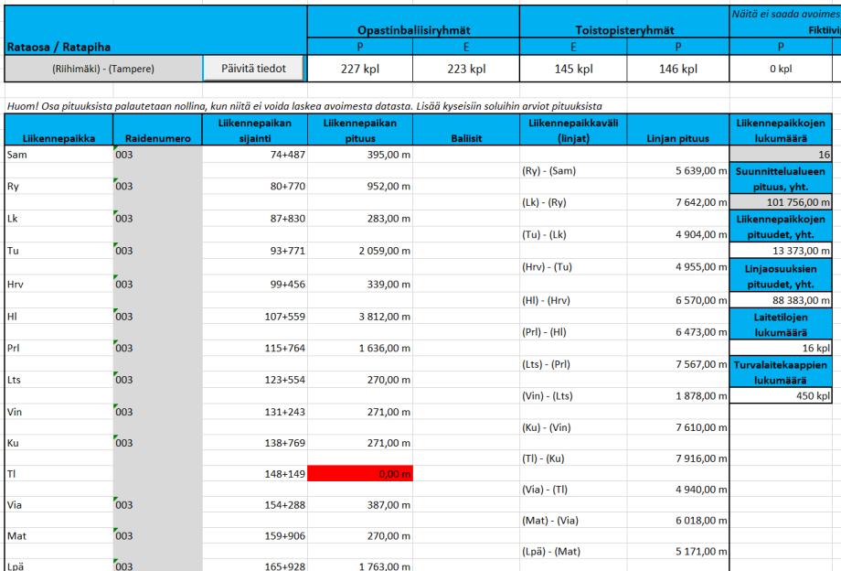Select the 107+559 location cell for Hl
841x571 pixels.
tap(255, 316)
